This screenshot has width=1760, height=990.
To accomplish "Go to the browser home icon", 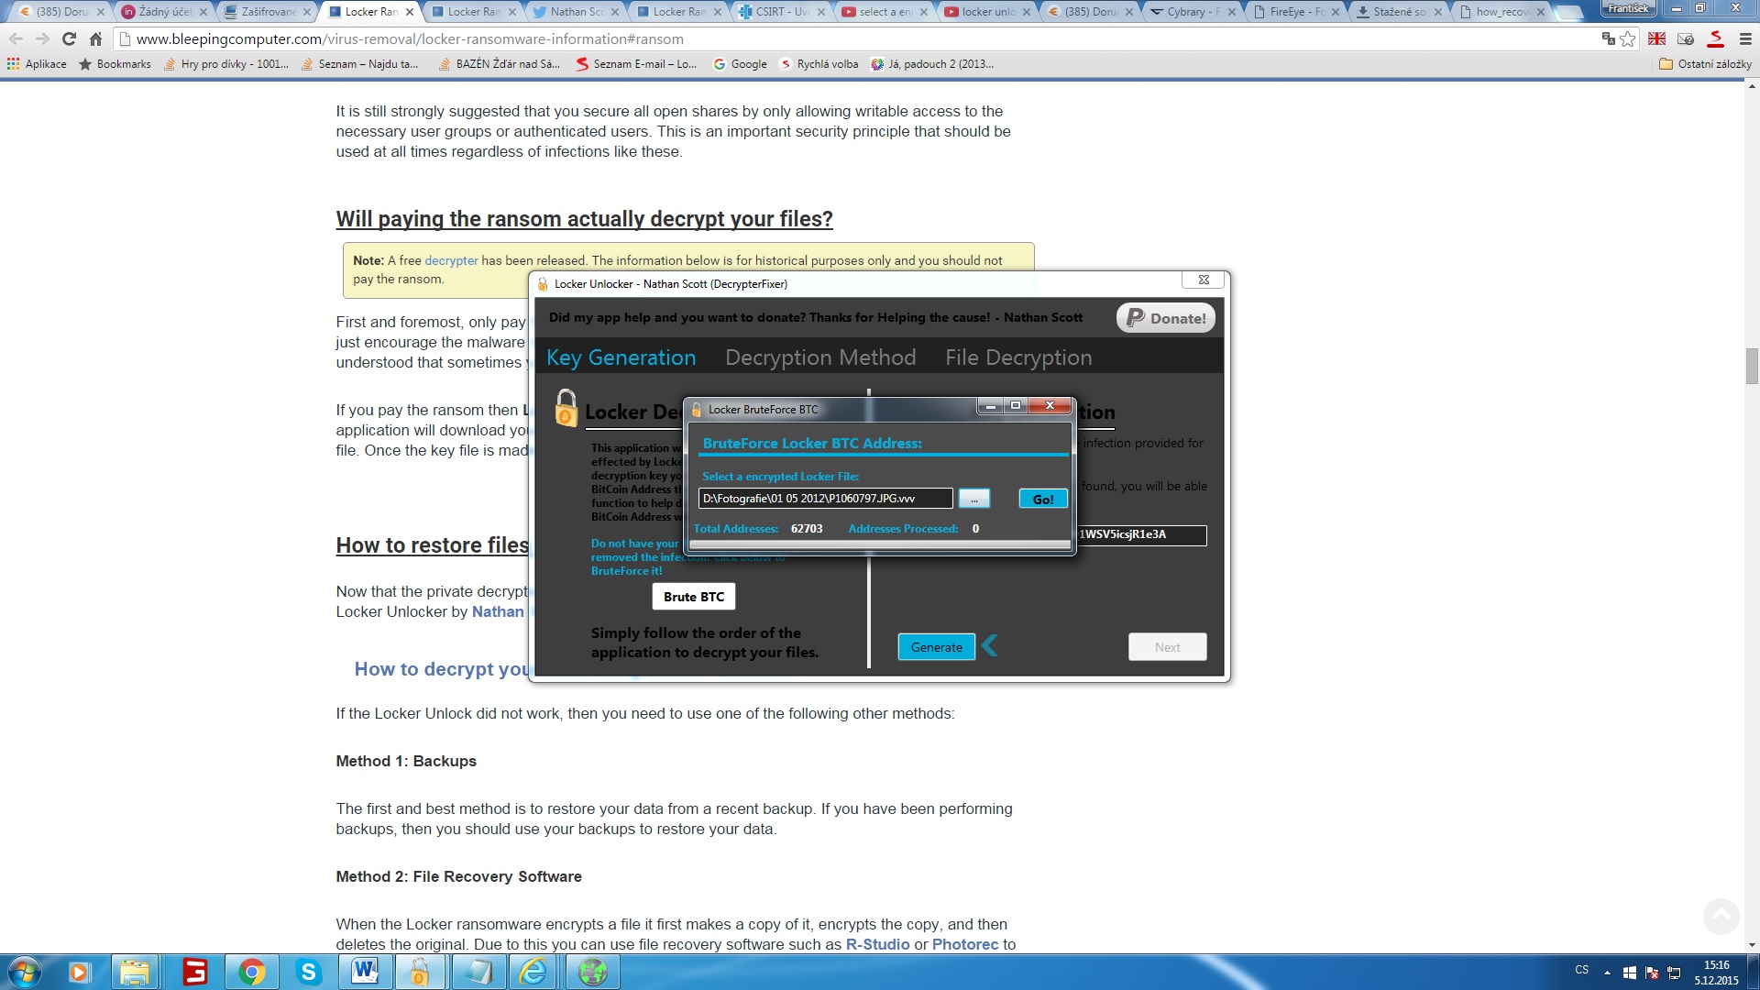I will (95, 38).
